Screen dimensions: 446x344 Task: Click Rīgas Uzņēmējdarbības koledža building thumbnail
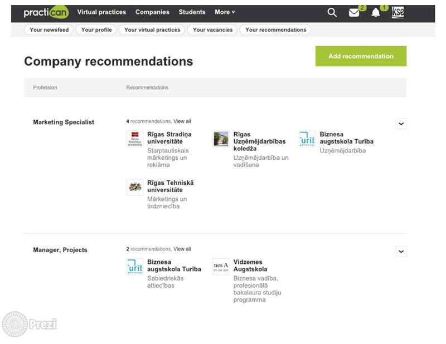(x=221, y=139)
